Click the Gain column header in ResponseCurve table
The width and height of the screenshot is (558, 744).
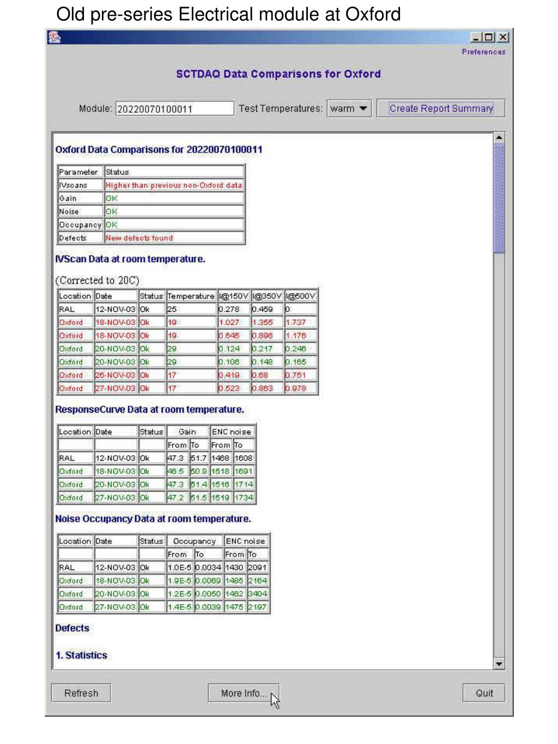[x=187, y=432]
